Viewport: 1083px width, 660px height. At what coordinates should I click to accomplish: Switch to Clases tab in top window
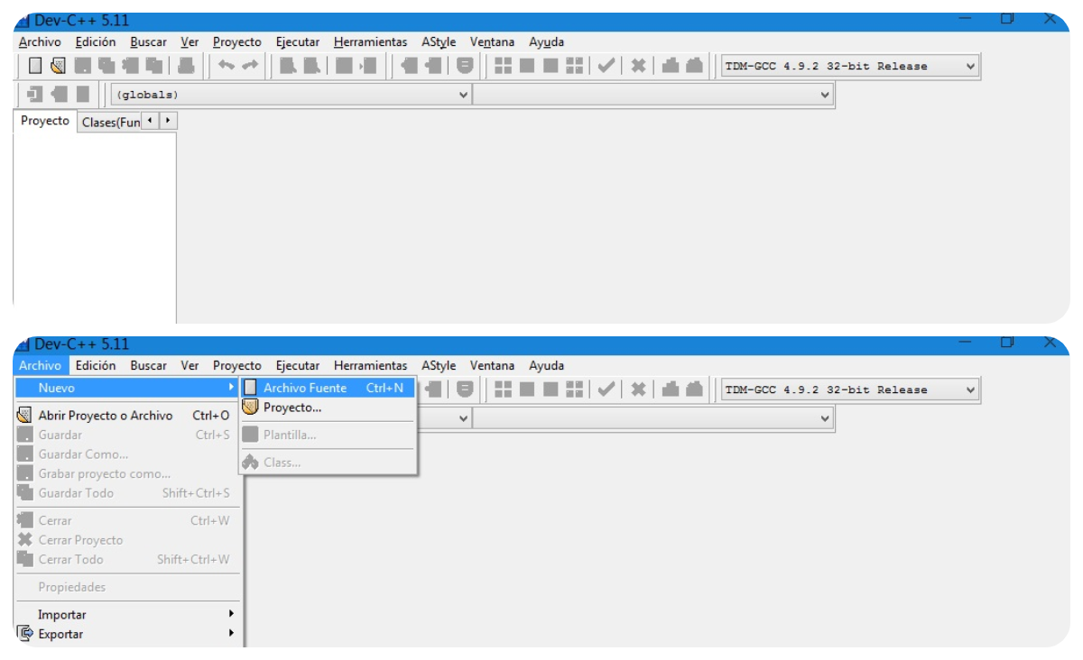point(110,123)
